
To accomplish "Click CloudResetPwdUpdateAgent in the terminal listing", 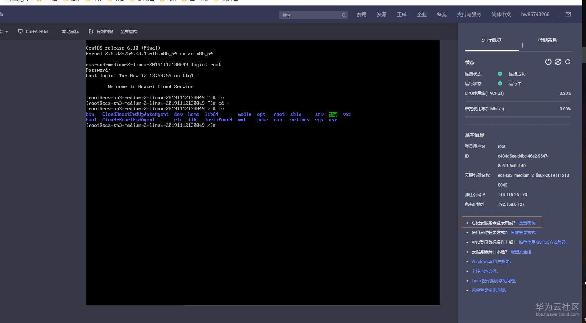I will (x=135, y=114).
